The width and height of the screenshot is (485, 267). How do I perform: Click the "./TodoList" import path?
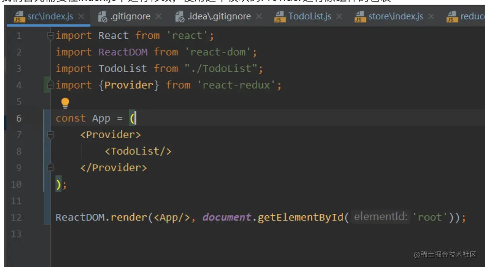tap(221, 69)
